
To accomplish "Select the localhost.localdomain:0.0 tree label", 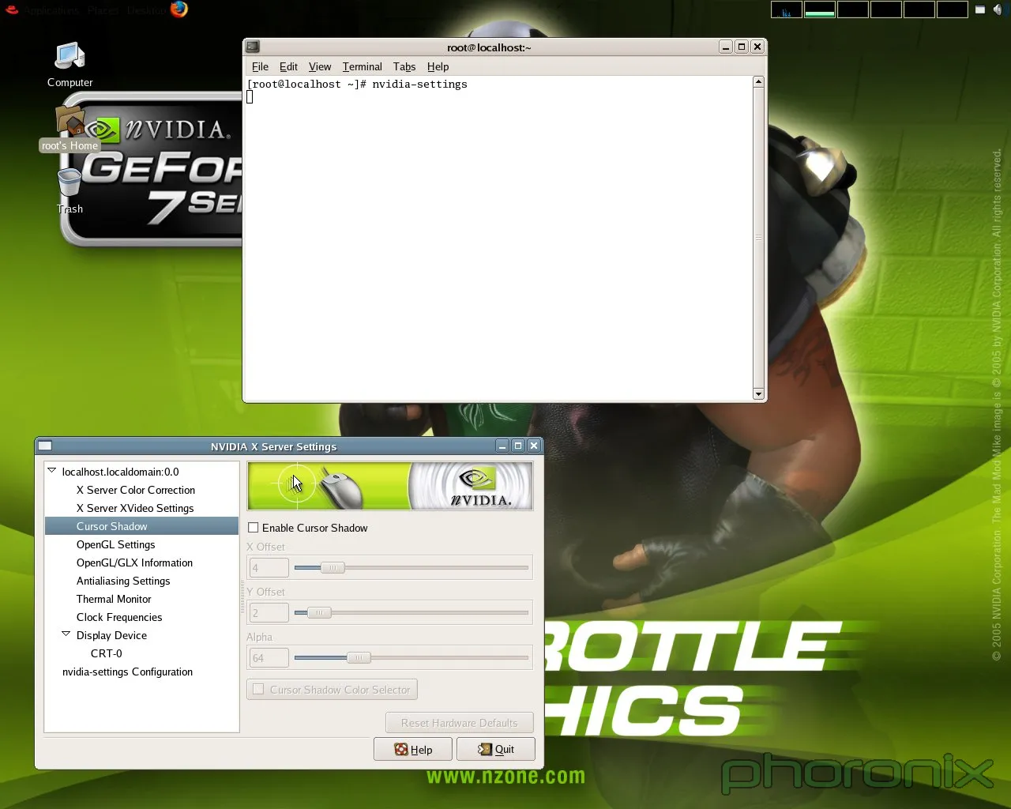I will [121, 472].
